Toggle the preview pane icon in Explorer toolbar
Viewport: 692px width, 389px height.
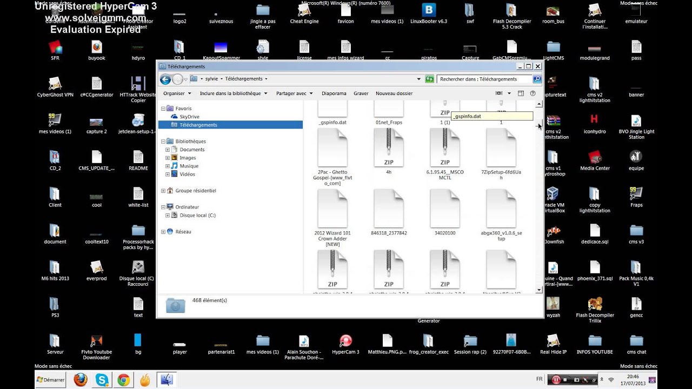521,93
